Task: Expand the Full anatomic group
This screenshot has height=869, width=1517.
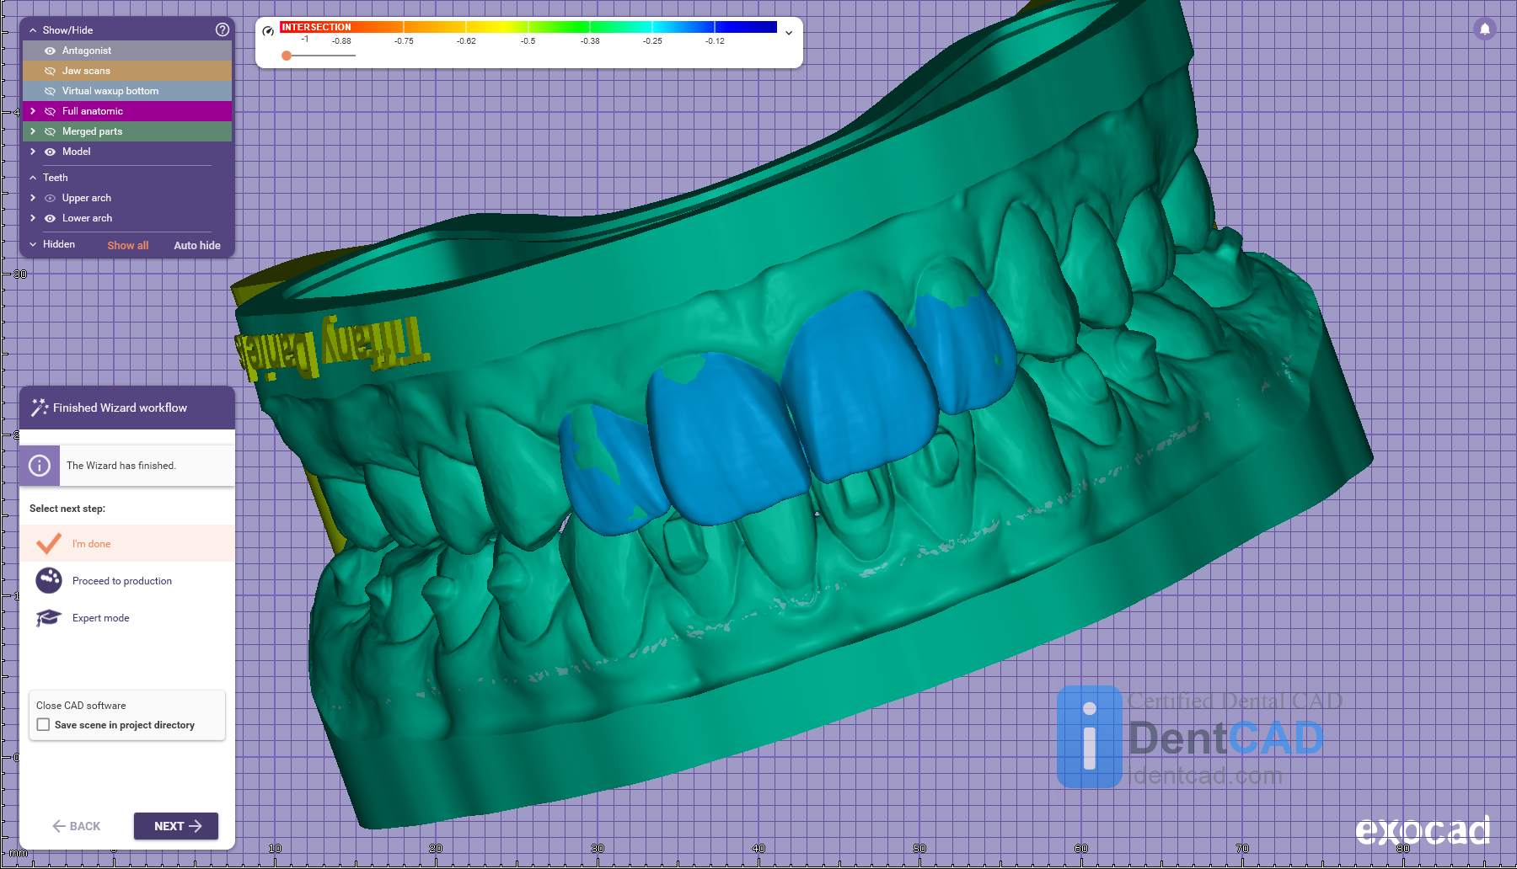Action: 33,111
